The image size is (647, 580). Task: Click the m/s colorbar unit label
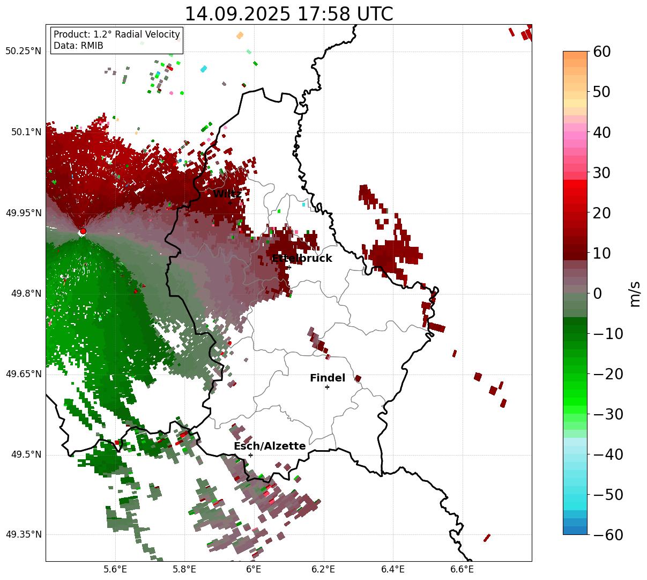pyautogui.click(x=635, y=293)
